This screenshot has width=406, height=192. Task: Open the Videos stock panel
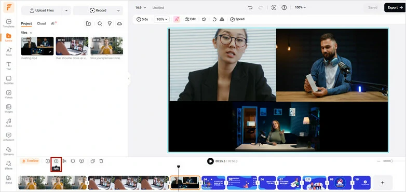[x=8, y=94]
